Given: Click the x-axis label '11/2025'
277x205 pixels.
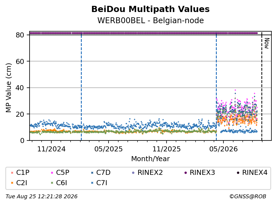Looking at the screenshot, I should point(167,149).
